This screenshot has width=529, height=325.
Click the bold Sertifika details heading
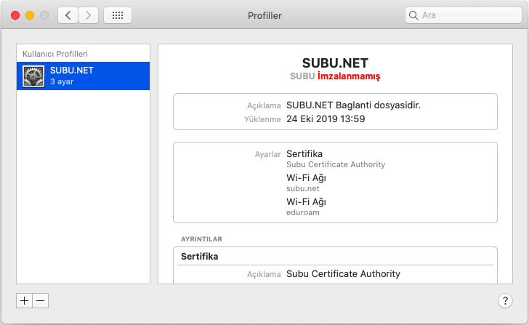point(199,257)
